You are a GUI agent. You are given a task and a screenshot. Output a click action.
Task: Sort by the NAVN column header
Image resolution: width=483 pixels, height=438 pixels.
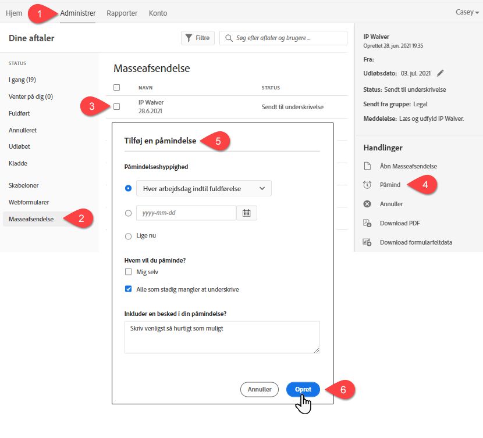[145, 88]
